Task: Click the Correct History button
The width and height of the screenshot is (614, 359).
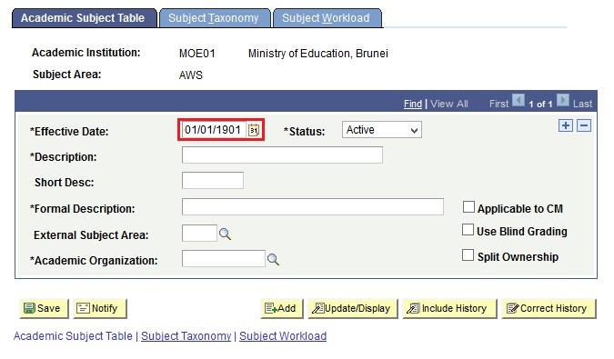Action: coord(549,308)
